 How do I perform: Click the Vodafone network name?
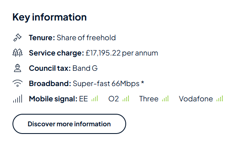[196, 99]
